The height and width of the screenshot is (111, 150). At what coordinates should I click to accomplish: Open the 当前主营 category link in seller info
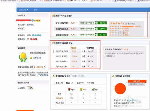(x=30, y=25)
